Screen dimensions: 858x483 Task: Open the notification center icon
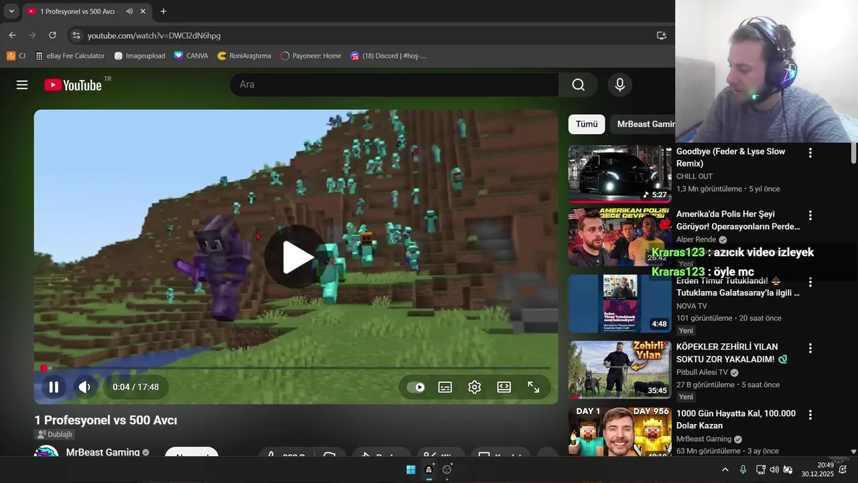[843, 470]
